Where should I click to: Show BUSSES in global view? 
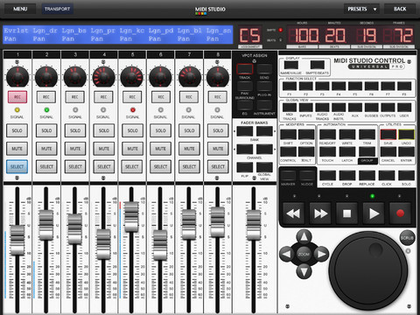(371, 108)
